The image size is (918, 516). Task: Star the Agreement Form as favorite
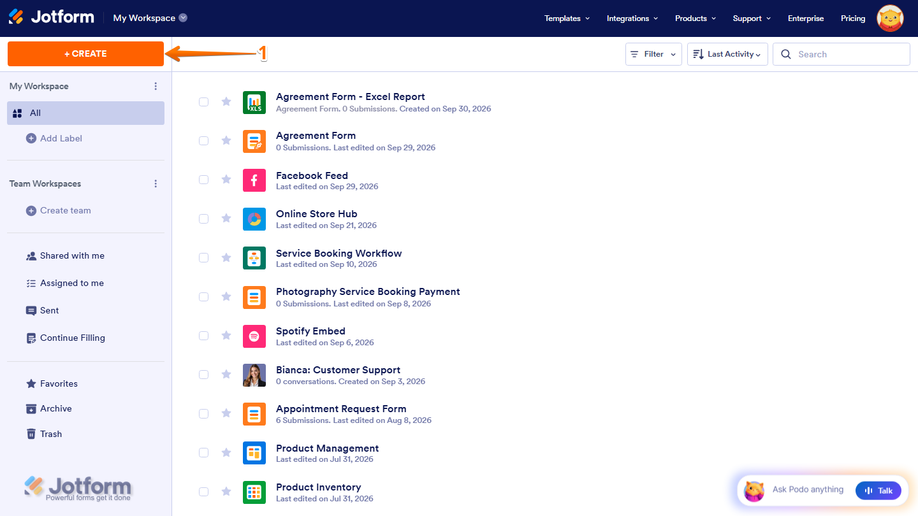point(226,141)
